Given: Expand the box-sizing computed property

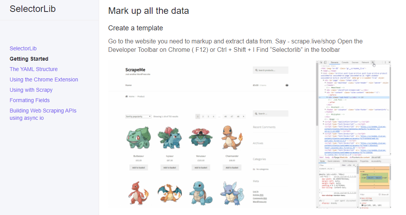Looking at the screenshot, I should [x=361, y=198].
